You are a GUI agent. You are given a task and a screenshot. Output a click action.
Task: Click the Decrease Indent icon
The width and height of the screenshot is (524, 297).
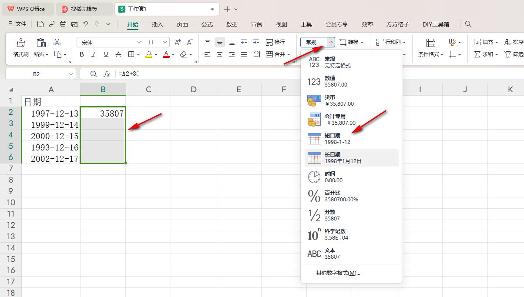(244, 42)
